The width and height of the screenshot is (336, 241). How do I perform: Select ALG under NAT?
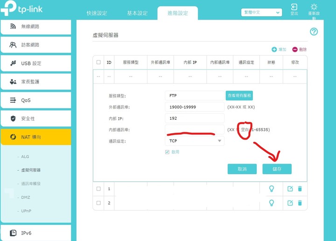pos(25,156)
